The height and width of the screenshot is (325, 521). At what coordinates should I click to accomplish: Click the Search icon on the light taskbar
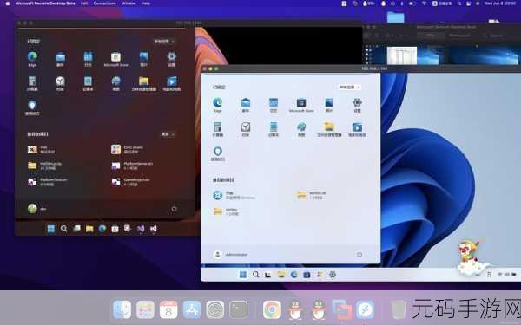coord(255,274)
